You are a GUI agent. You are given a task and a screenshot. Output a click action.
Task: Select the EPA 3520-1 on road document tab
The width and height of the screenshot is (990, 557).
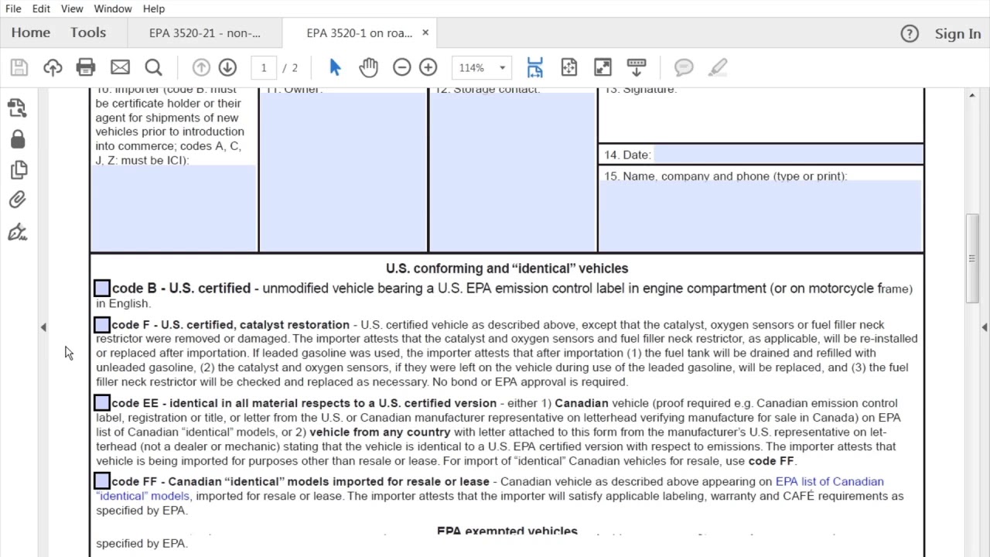point(360,33)
